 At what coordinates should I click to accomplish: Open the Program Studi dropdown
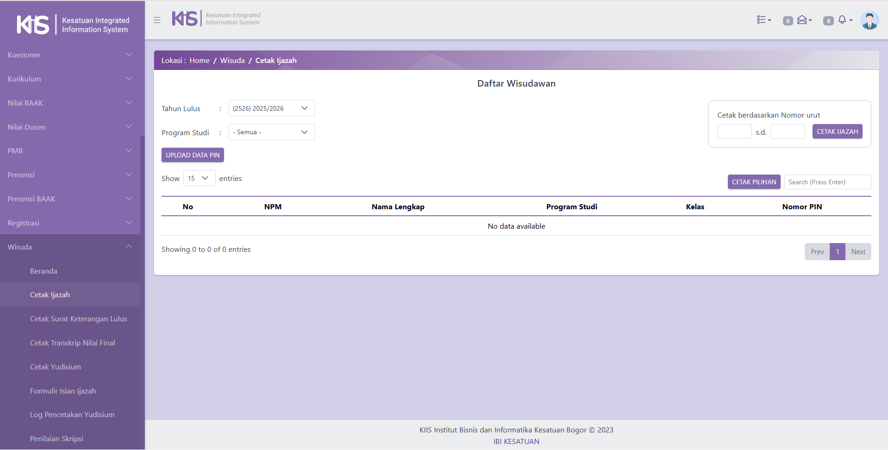271,132
